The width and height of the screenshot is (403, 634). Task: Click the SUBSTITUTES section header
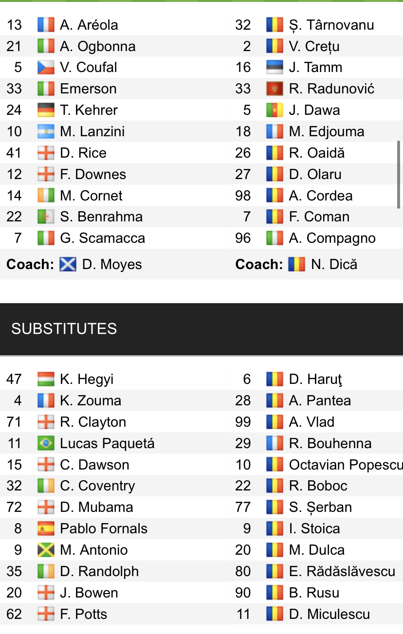pyautogui.click(x=64, y=329)
